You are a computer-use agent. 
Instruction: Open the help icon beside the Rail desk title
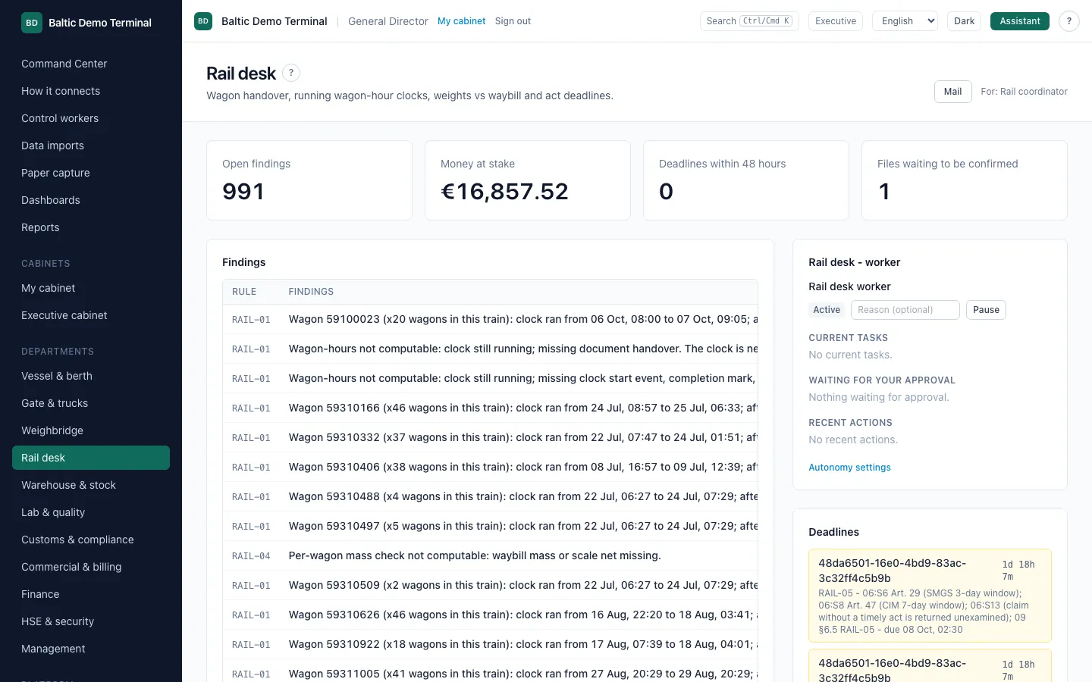click(x=291, y=73)
